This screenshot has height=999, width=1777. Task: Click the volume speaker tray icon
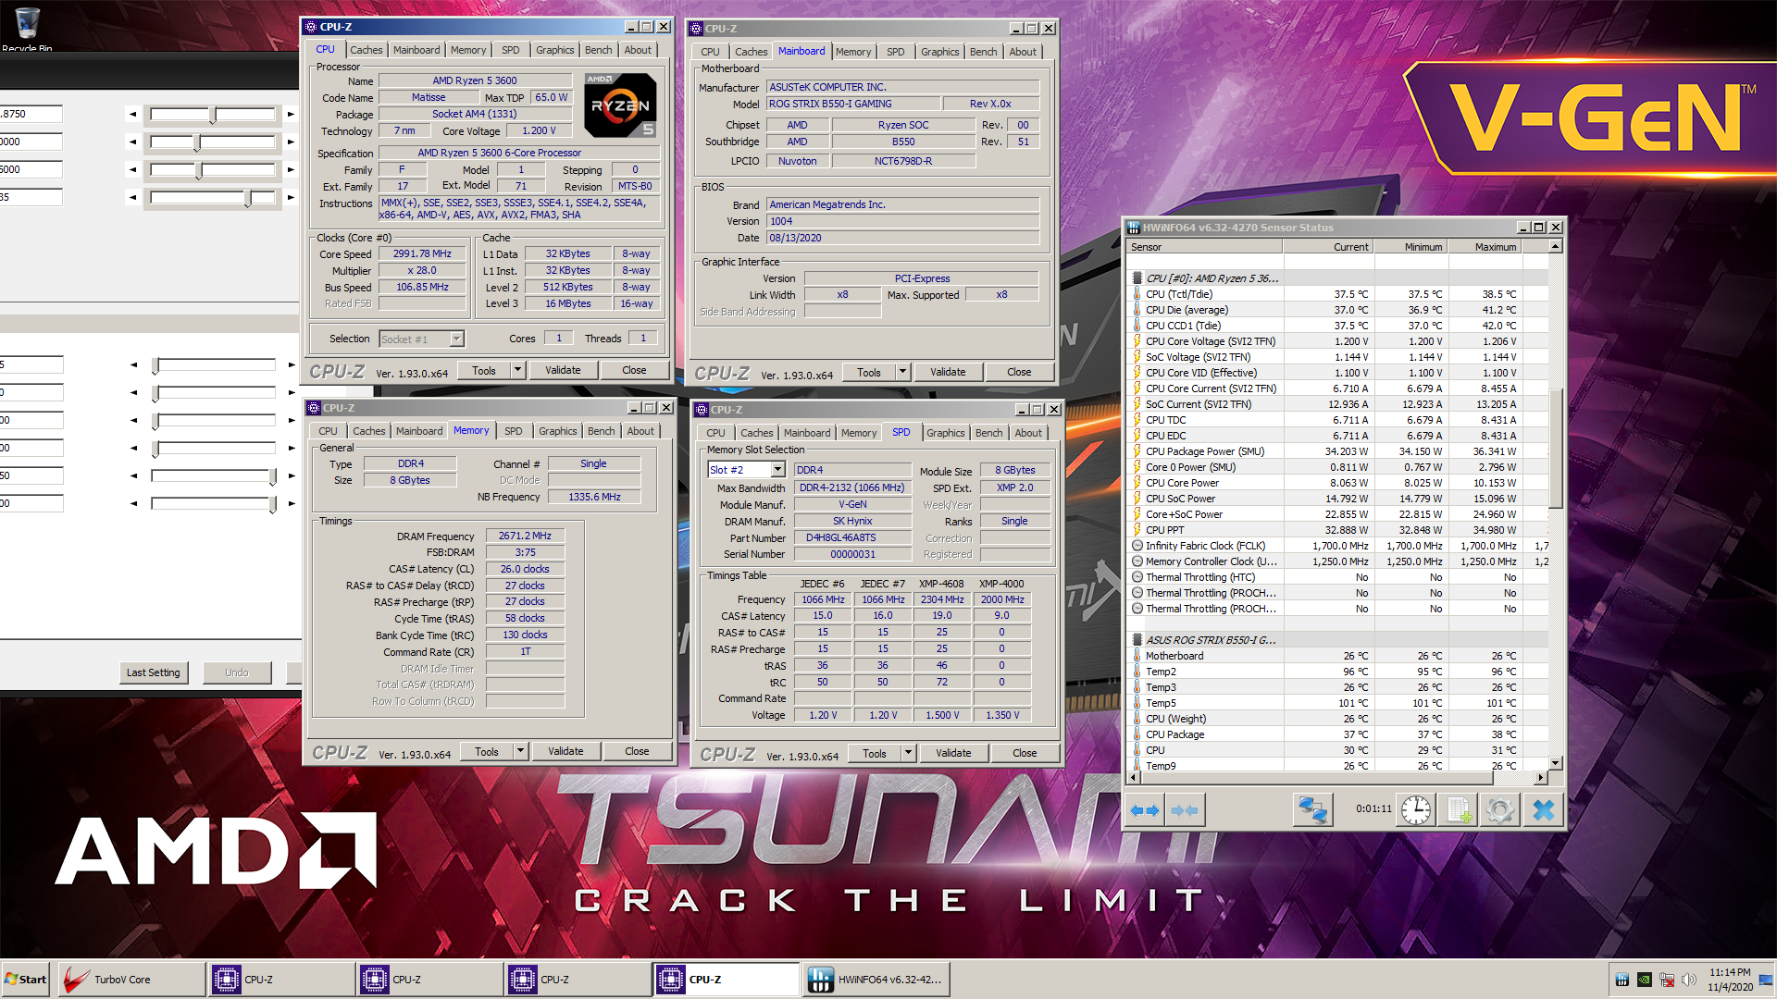click(x=1689, y=980)
